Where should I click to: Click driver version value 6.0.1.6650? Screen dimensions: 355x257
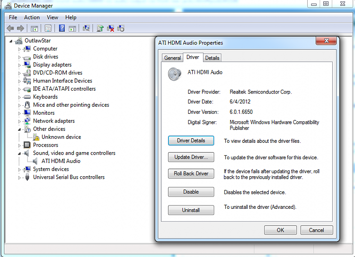(x=241, y=112)
